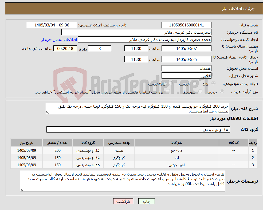Click the announcement date field 1405/03/04 - 09:36
Viewport: 263px width, 210px height.
(x=52, y=25)
